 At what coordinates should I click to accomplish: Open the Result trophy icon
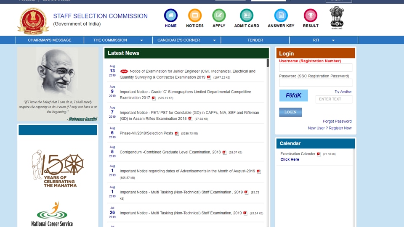click(311, 16)
